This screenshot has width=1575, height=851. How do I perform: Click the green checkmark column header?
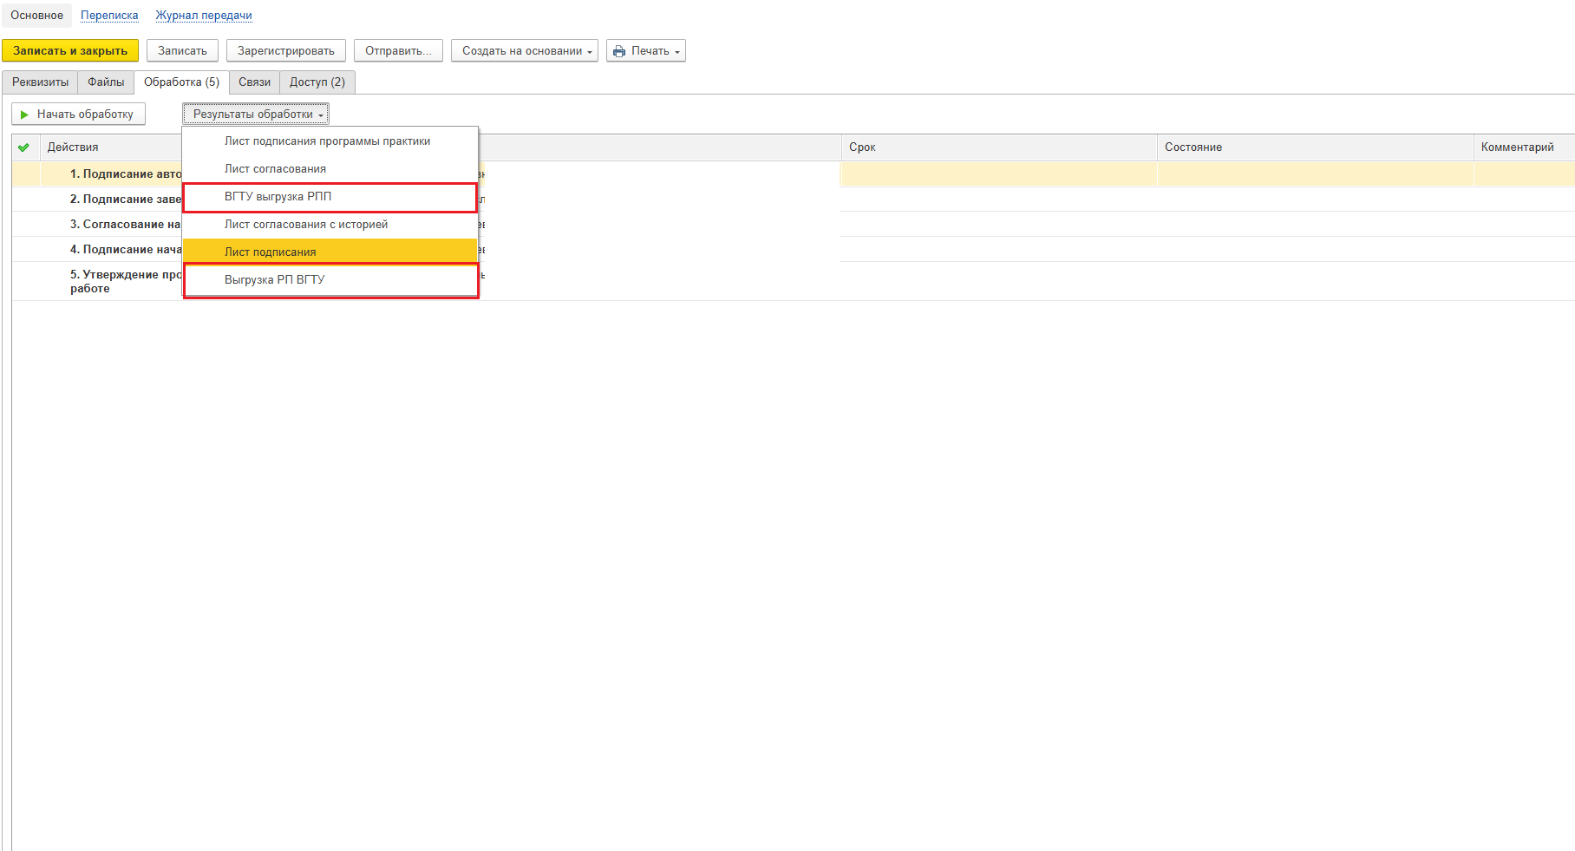23,147
